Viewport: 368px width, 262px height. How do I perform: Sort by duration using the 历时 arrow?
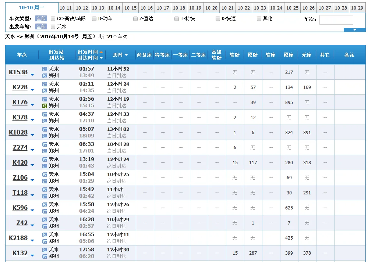[126, 55]
